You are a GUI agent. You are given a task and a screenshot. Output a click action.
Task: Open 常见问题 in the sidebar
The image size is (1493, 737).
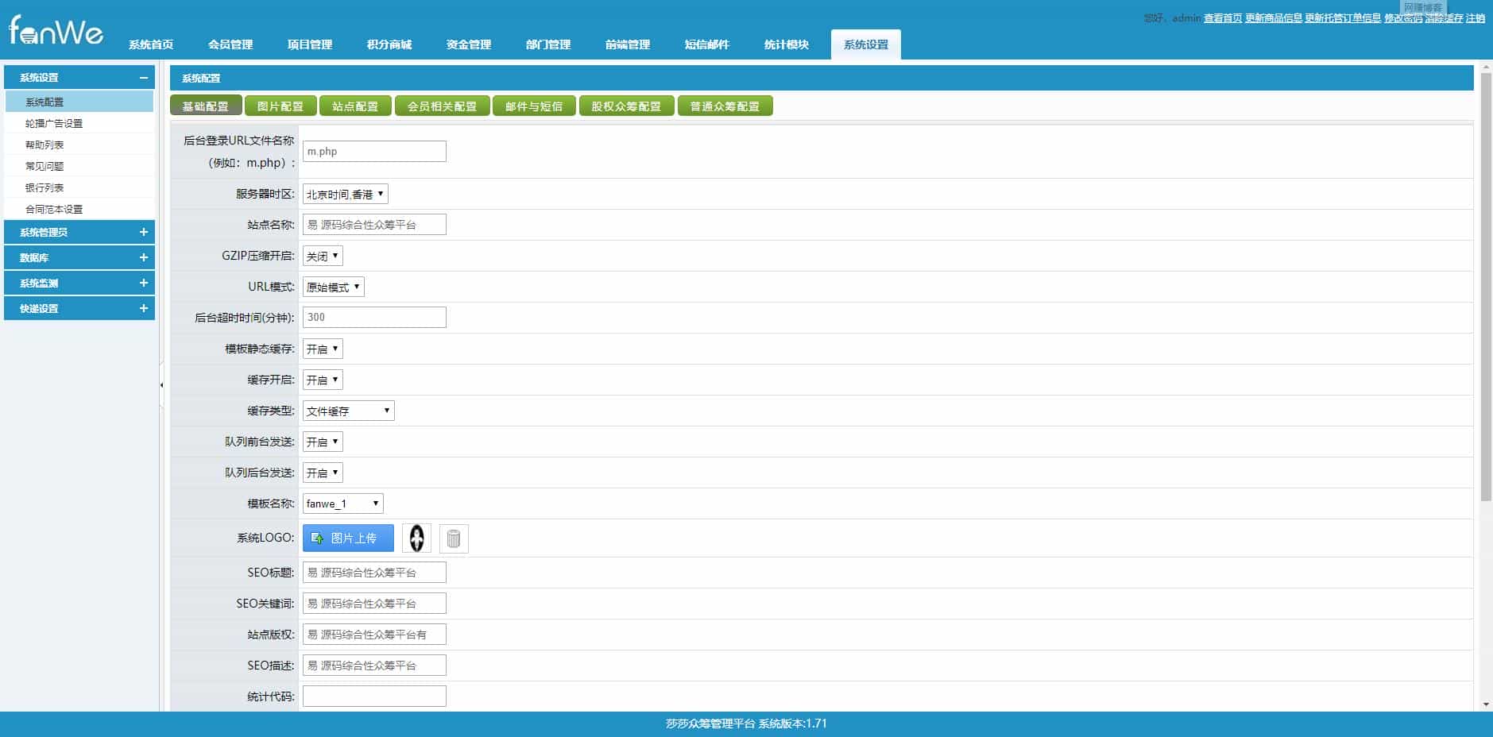click(x=79, y=166)
